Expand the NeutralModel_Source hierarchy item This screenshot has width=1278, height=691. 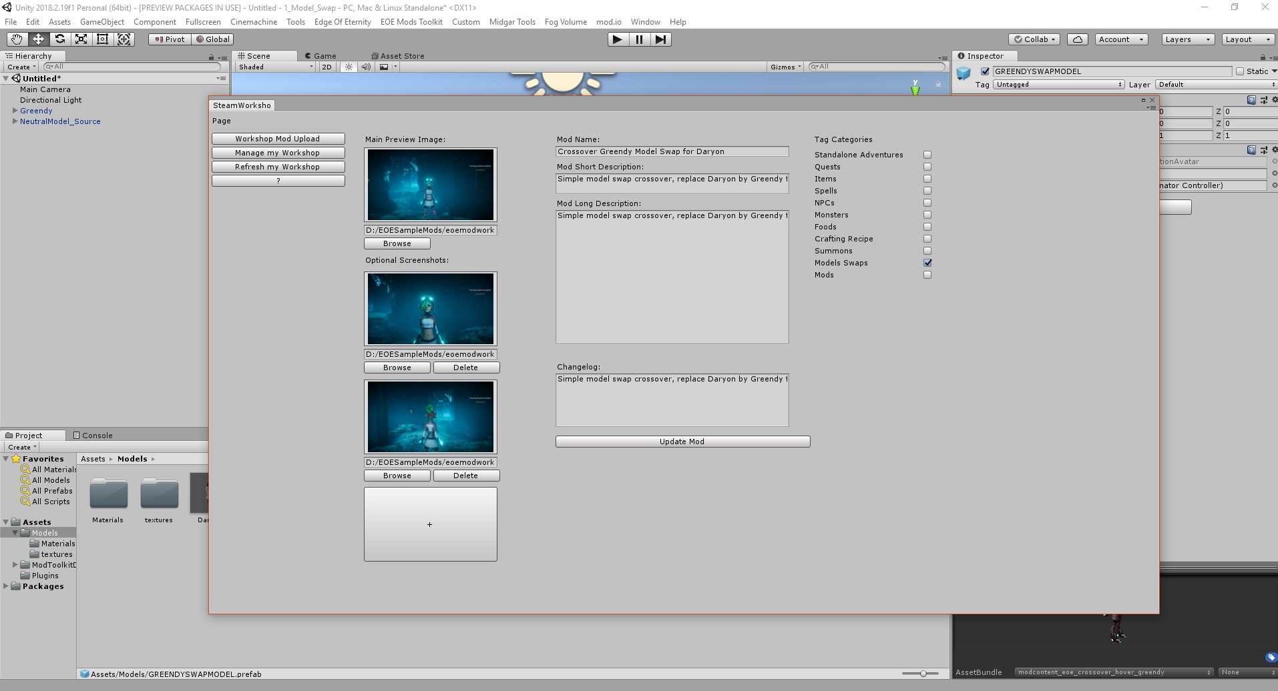pyautogui.click(x=15, y=121)
